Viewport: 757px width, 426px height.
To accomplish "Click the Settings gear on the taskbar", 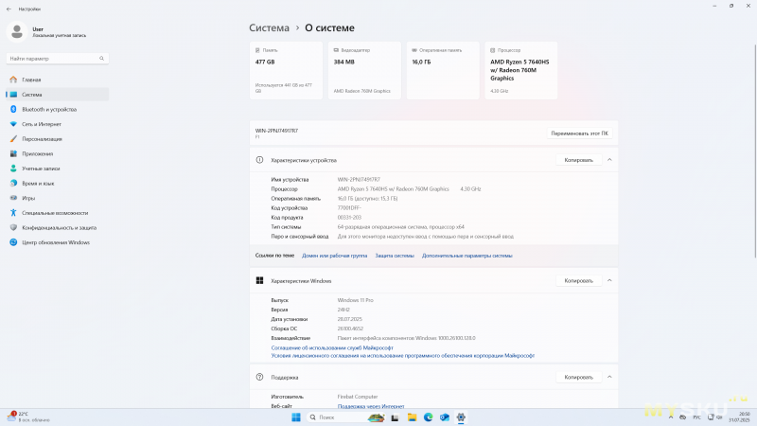I will [461, 417].
